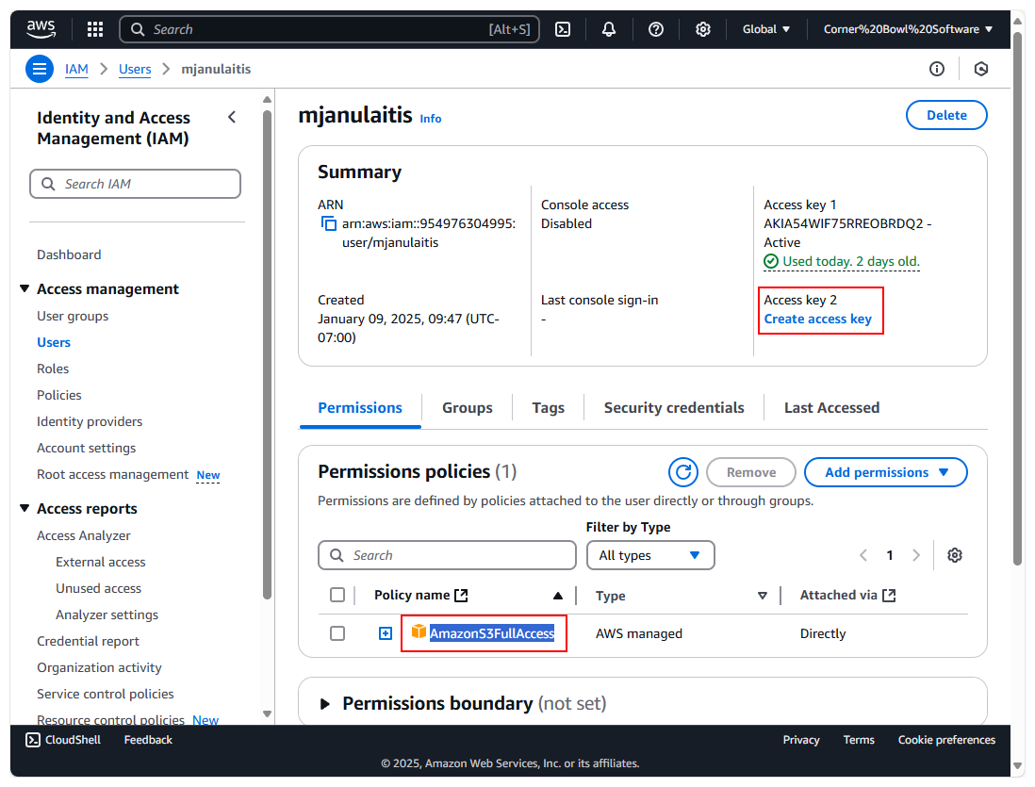Open the Filter by Type dropdown
The width and height of the screenshot is (1035, 787).
coord(650,555)
